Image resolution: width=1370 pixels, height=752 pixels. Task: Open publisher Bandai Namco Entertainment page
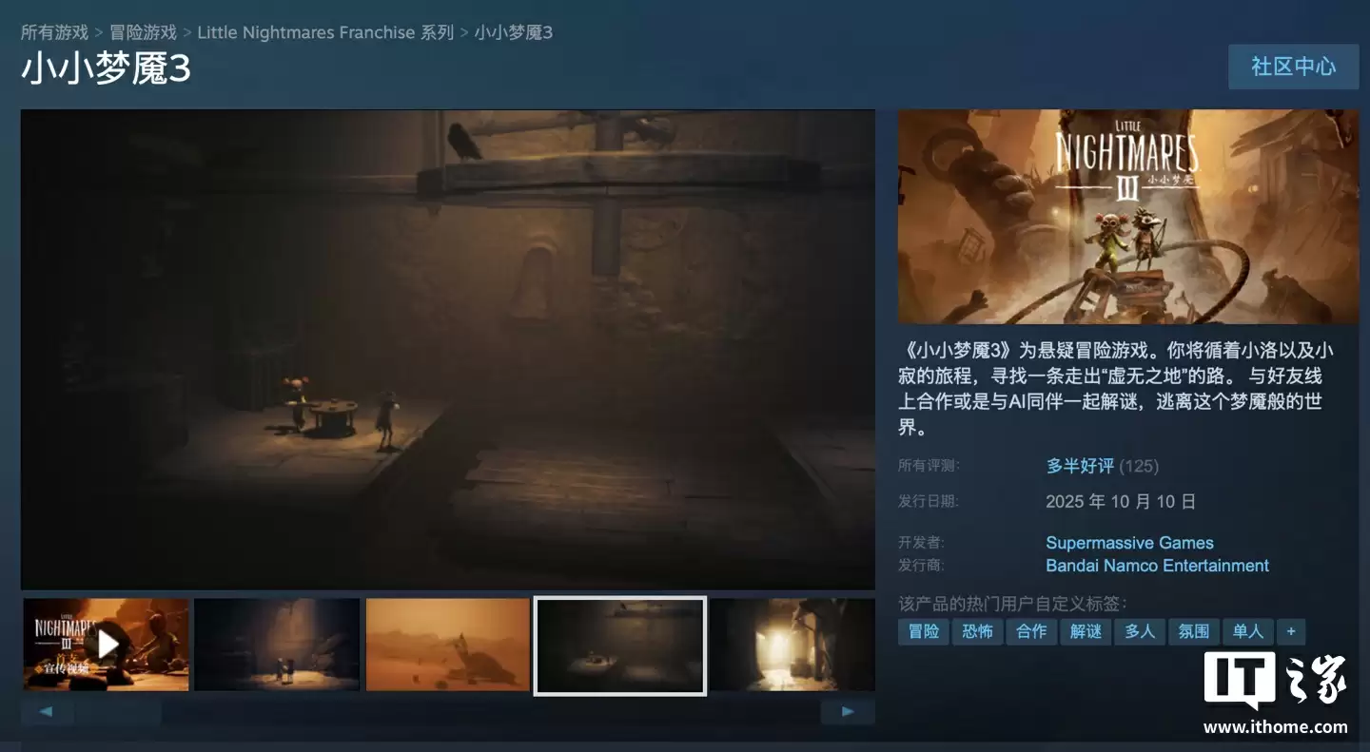pos(1157,565)
